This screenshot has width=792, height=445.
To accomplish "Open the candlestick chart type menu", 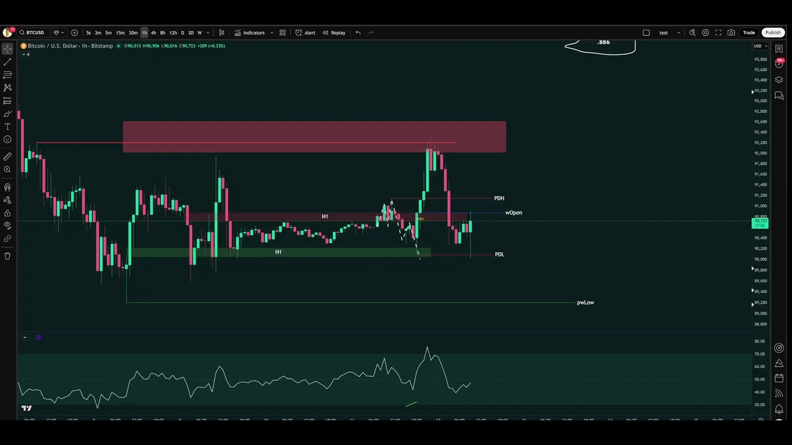I will coord(222,33).
